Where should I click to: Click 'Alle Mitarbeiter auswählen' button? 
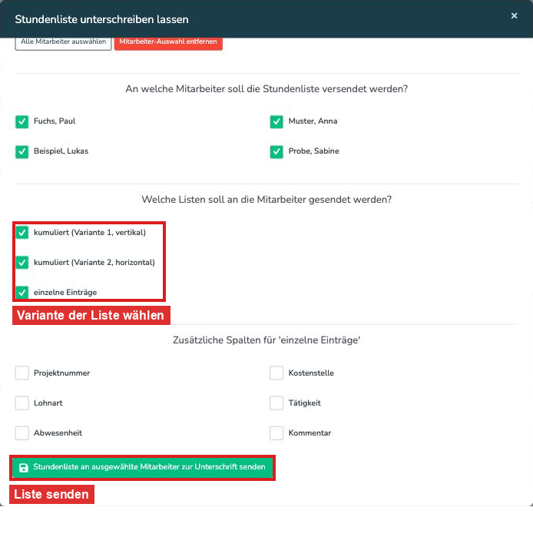click(x=63, y=43)
